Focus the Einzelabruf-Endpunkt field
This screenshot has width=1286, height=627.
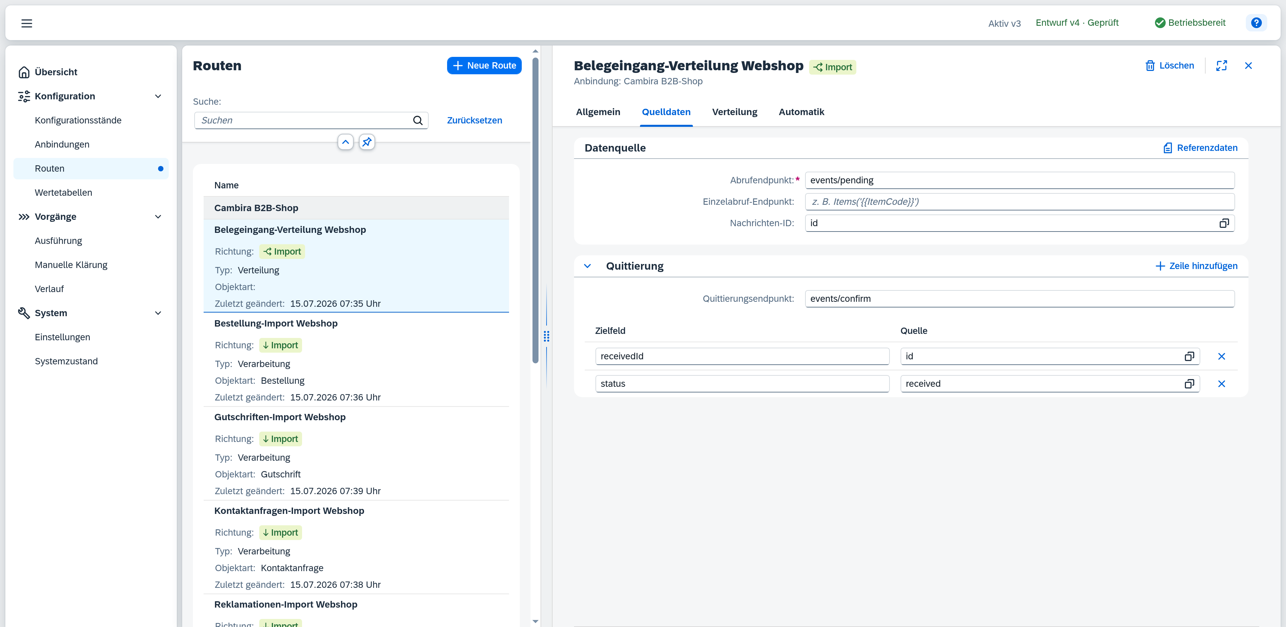(x=1019, y=202)
